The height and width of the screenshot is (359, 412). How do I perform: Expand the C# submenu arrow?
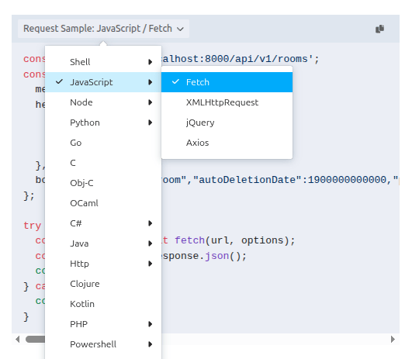tap(150, 223)
